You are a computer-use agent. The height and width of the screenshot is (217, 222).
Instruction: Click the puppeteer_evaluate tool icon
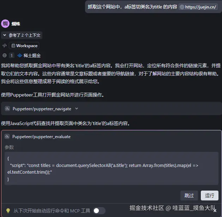click(x=7, y=136)
